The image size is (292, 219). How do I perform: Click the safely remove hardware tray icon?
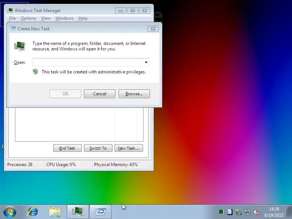coord(239,212)
